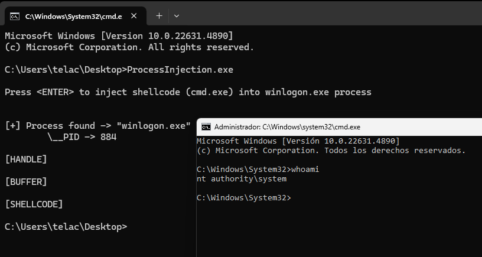
Task: Click the Administrador cmd window icon
Action: coord(206,126)
